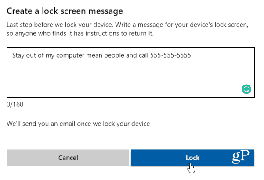Click the word "computer" in the message

pyautogui.click(x=70, y=56)
